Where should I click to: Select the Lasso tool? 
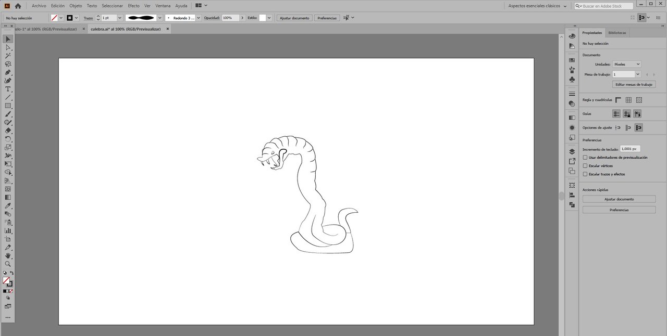(x=8, y=64)
